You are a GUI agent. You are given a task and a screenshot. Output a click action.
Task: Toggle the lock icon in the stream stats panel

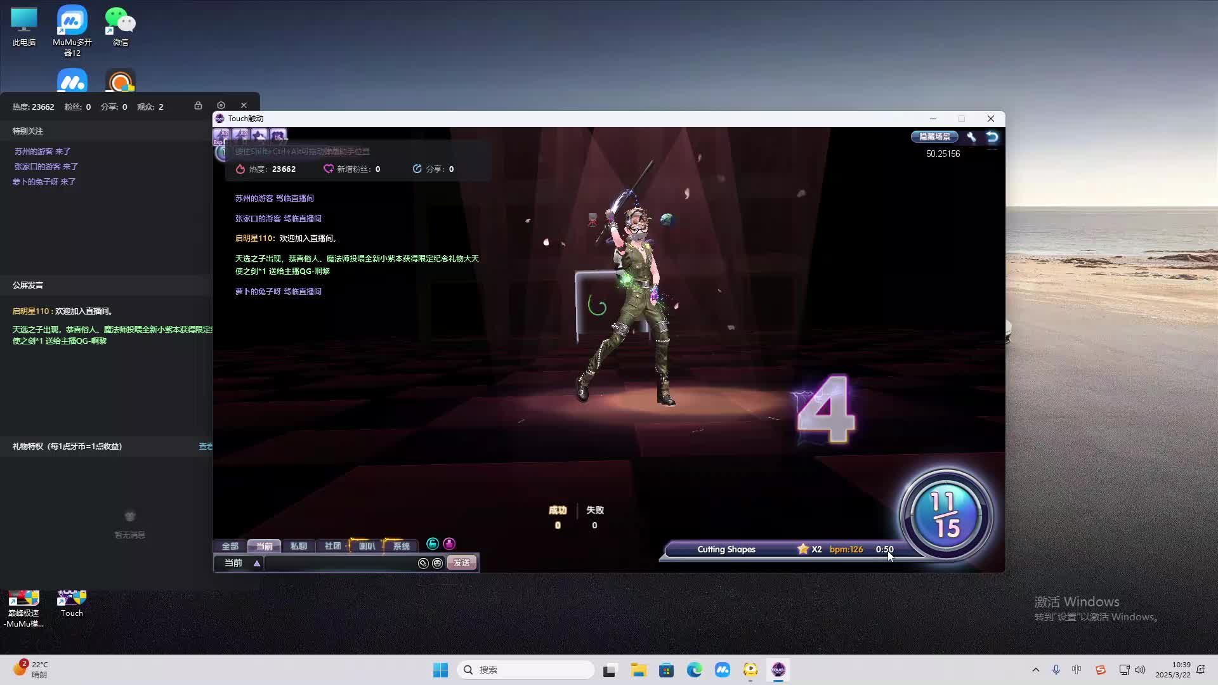[198, 106]
